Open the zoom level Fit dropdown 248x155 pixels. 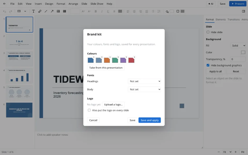pyautogui.click(x=227, y=152)
